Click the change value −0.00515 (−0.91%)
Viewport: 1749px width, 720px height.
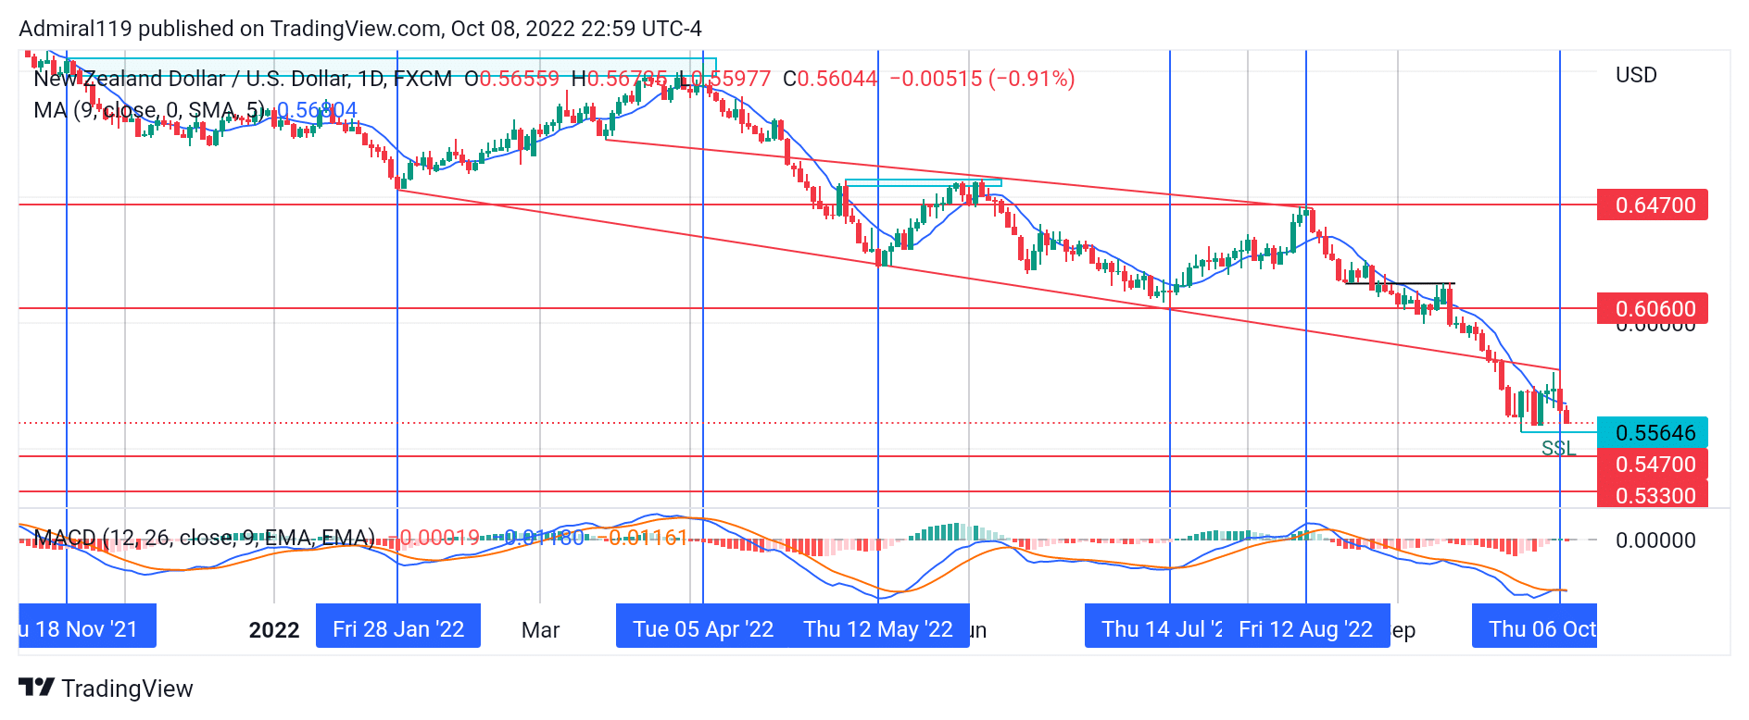tap(982, 79)
